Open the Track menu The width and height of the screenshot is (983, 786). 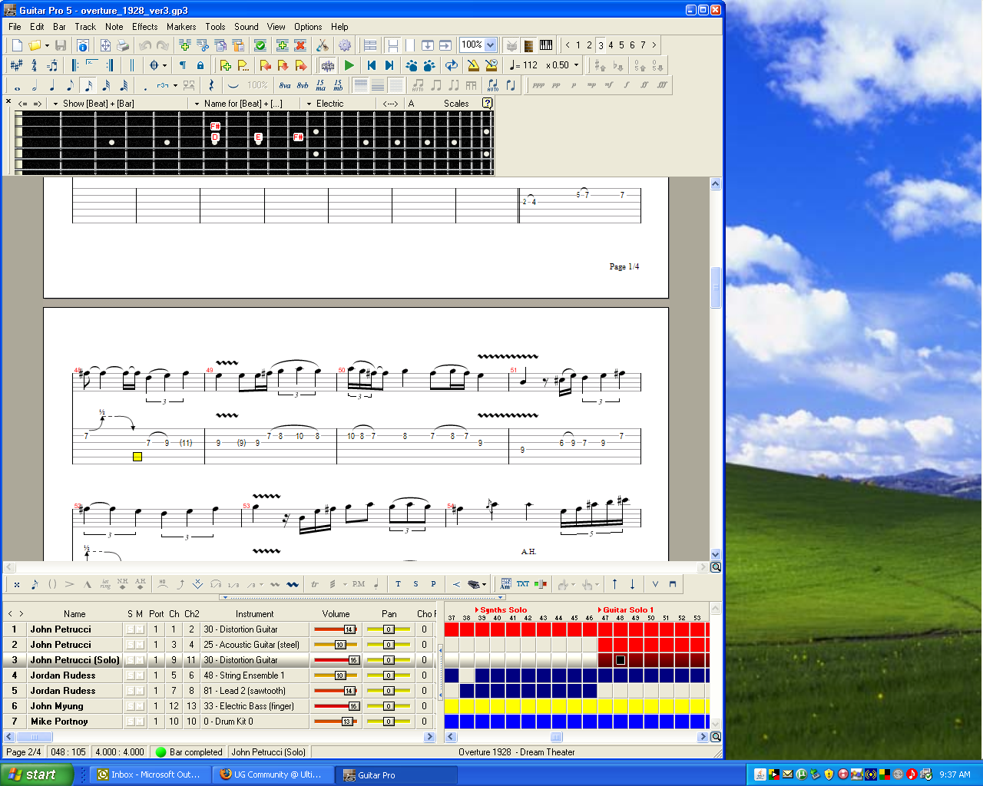pyautogui.click(x=85, y=27)
